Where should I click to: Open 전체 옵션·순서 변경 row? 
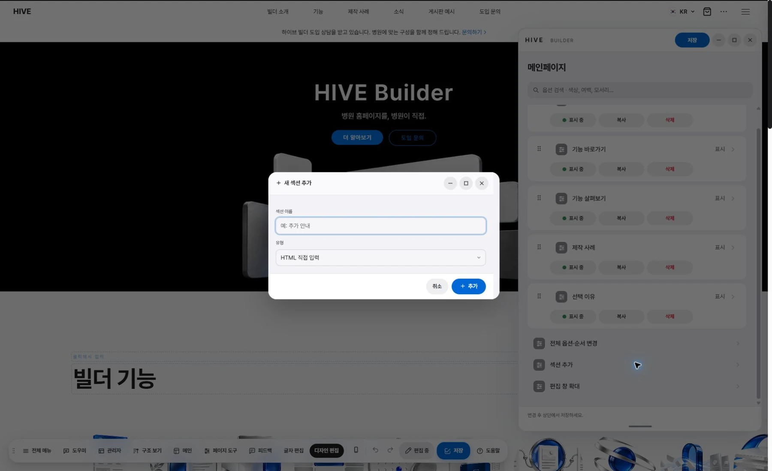point(637,343)
